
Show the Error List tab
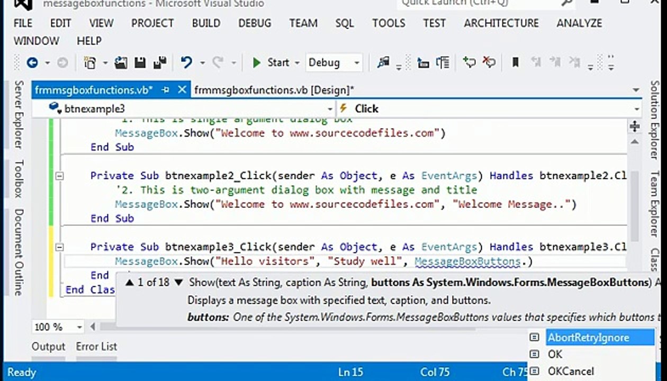click(96, 347)
